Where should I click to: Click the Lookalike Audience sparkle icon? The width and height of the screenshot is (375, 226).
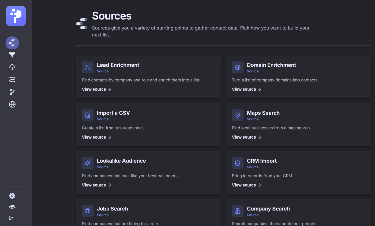click(88, 163)
